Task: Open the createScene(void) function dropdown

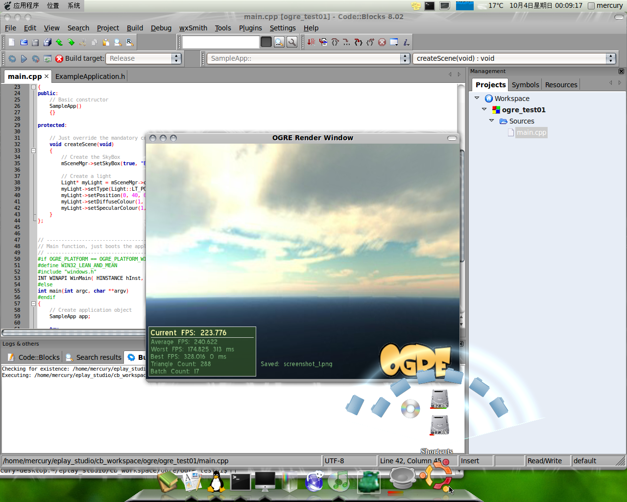Action: coord(610,58)
